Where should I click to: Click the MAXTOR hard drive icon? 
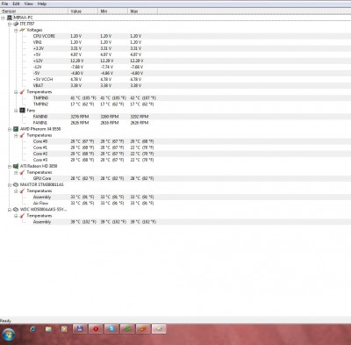point(16,184)
